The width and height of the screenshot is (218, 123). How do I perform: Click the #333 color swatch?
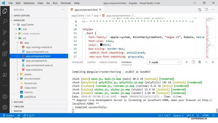pos(101,45)
